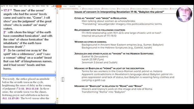194x109 pixels.
Task: Click the heading 'Women as cities in general'
Action: point(91,42)
